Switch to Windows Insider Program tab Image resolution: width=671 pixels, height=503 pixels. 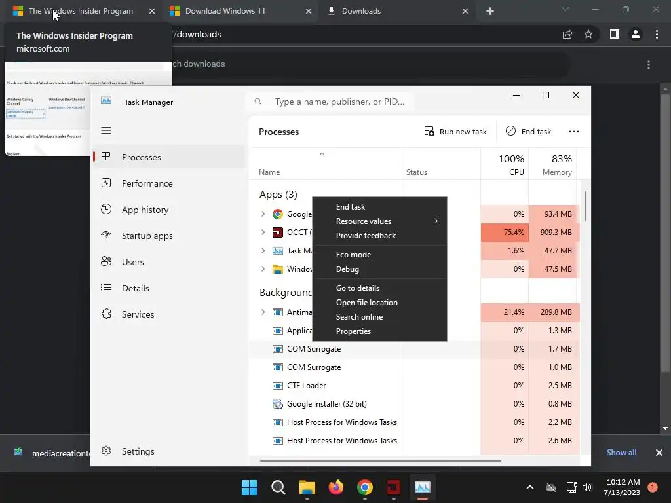click(84, 11)
